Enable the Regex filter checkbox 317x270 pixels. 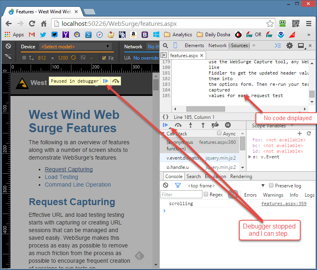point(206,194)
